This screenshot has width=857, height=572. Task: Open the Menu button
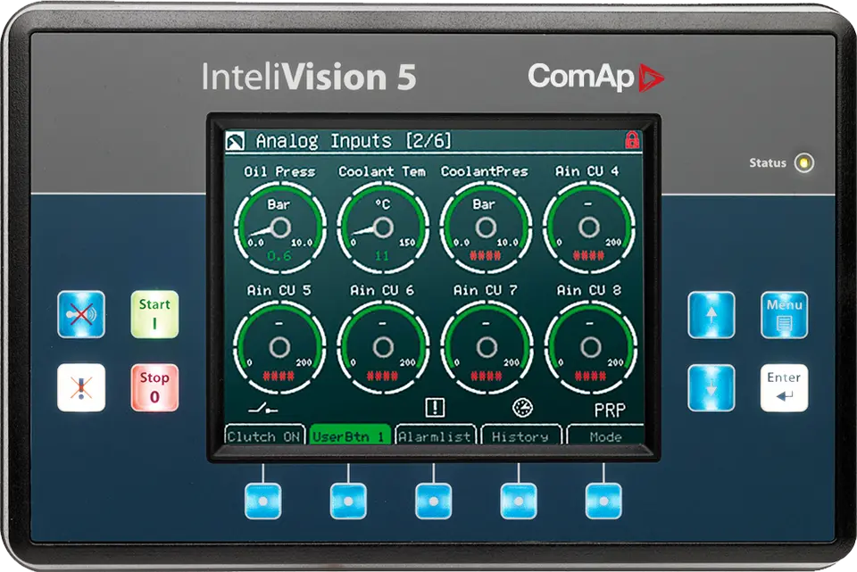pos(785,315)
